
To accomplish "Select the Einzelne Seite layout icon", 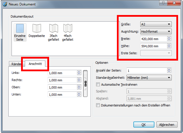I will 20,32.
